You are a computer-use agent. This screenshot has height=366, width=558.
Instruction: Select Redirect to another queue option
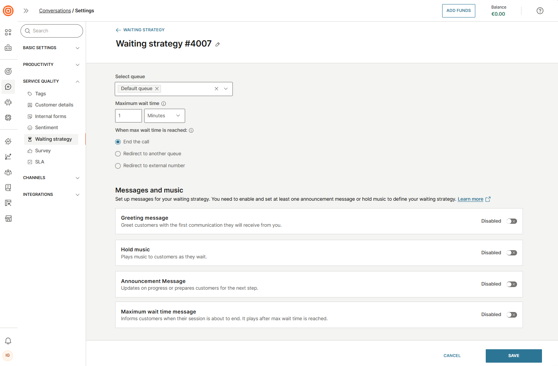tap(118, 154)
